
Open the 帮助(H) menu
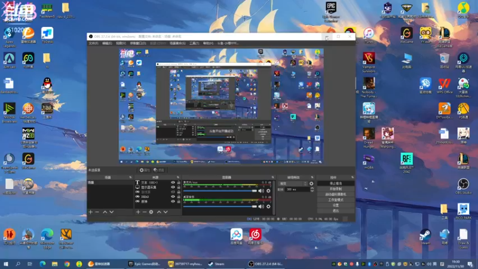(x=208, y=43)
